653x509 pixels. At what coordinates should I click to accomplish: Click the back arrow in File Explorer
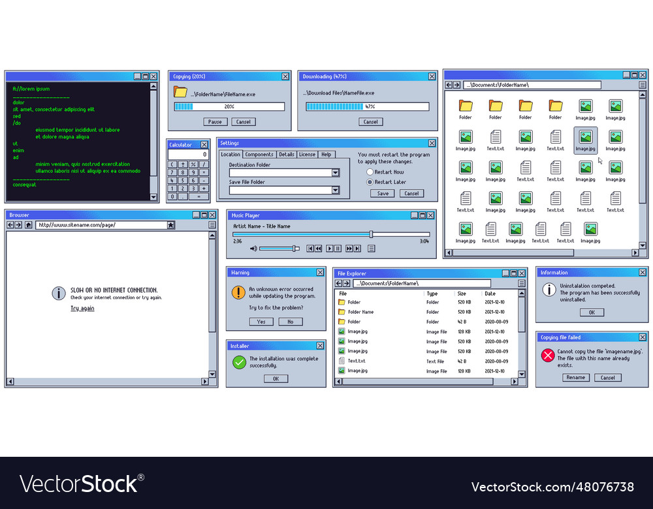pyautogui.click(x=339, y=283)
